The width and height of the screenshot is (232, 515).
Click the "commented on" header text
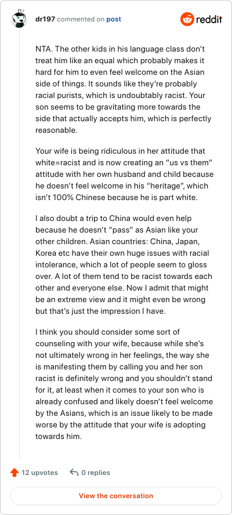pyautogui.click(x=81, y=19)
